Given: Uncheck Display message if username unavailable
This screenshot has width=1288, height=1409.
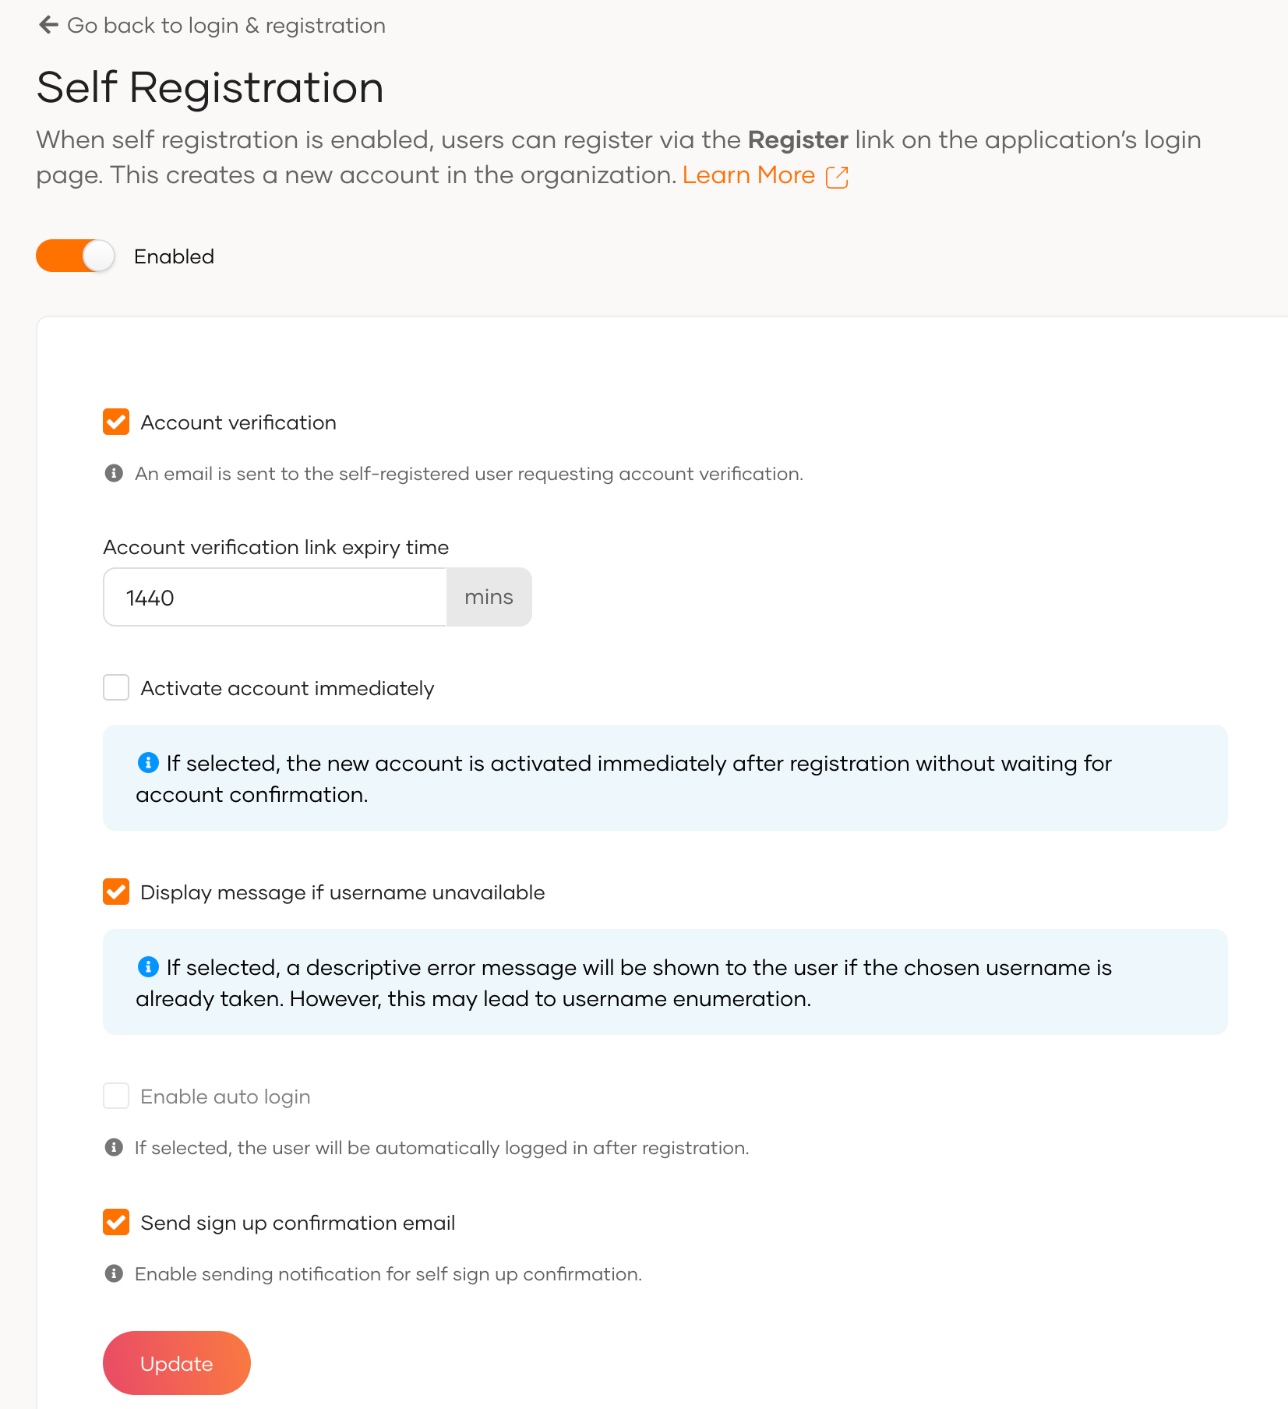Looking at the screenshot, I should (115, 892).
